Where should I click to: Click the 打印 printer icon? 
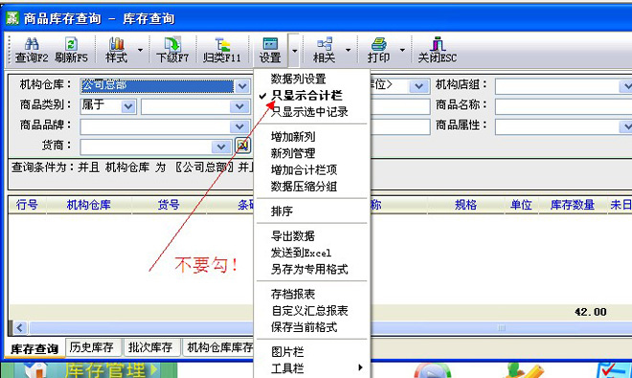(378, 43)
